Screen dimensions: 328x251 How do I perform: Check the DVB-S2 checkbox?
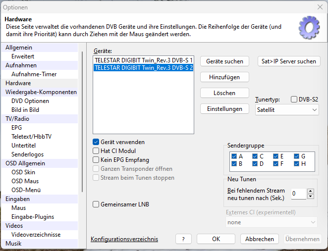coord(294,100)
